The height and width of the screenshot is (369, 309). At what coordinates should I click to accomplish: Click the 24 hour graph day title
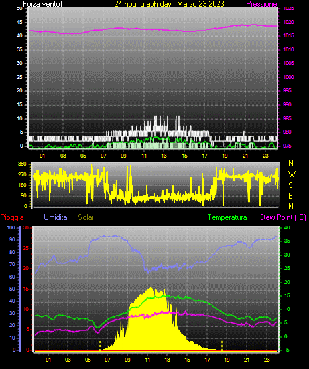click(169, 4)
